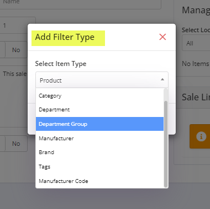Click the Name input field
The width and height of the screenshot is (210, 209).
click(81, 4)
